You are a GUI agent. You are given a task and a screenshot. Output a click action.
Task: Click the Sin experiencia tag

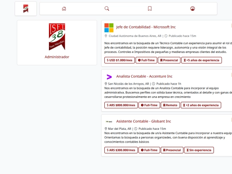[x=199, y=150]
